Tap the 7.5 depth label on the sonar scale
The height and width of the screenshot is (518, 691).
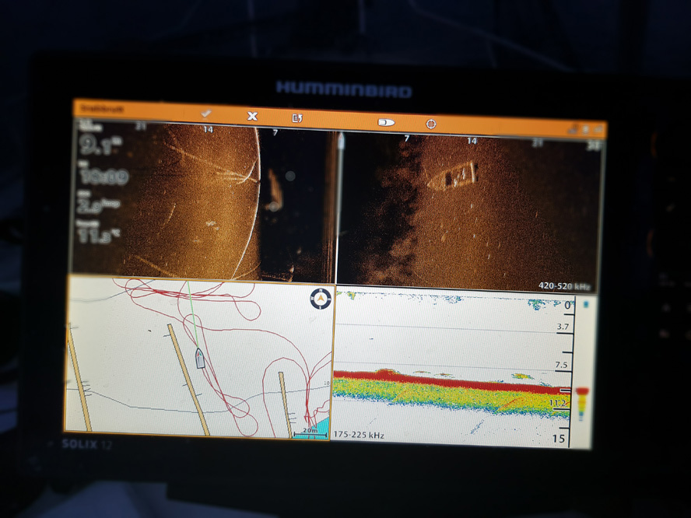(562, 365)
